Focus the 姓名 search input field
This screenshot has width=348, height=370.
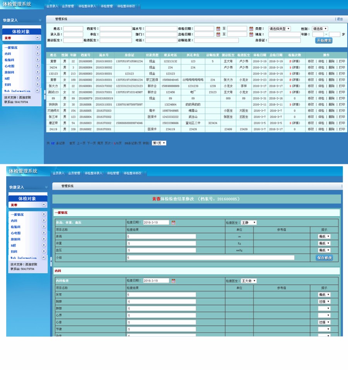(x=73, y=29)
